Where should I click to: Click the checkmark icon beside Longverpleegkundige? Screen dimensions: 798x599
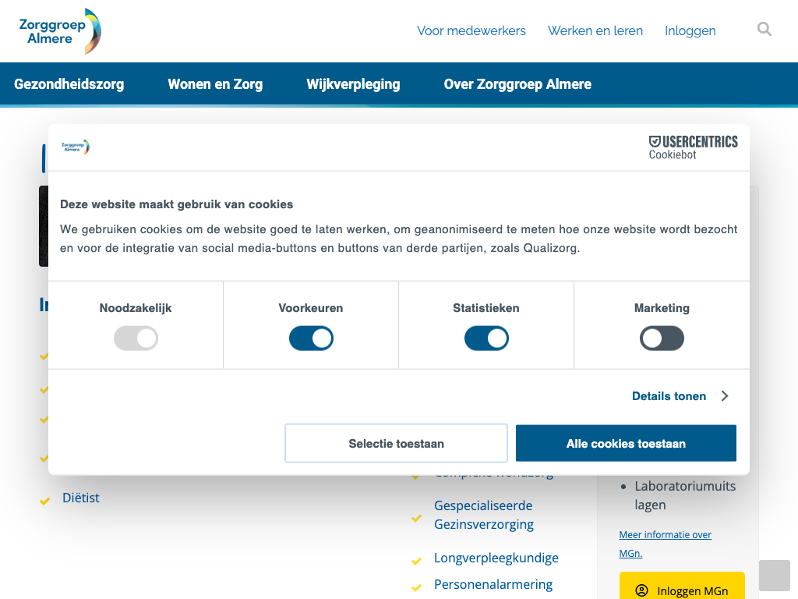[x=417, y=560]
